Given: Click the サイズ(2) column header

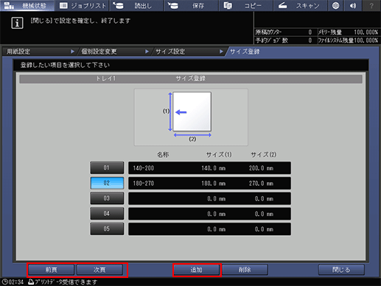Looking at the screenshot, I should (263, 155).
